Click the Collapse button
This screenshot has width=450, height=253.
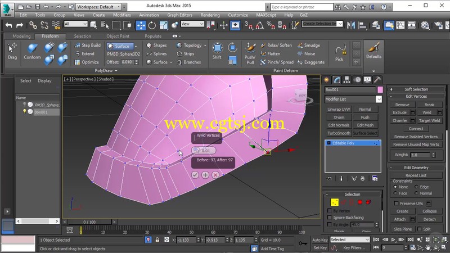(x=429, y=211)
